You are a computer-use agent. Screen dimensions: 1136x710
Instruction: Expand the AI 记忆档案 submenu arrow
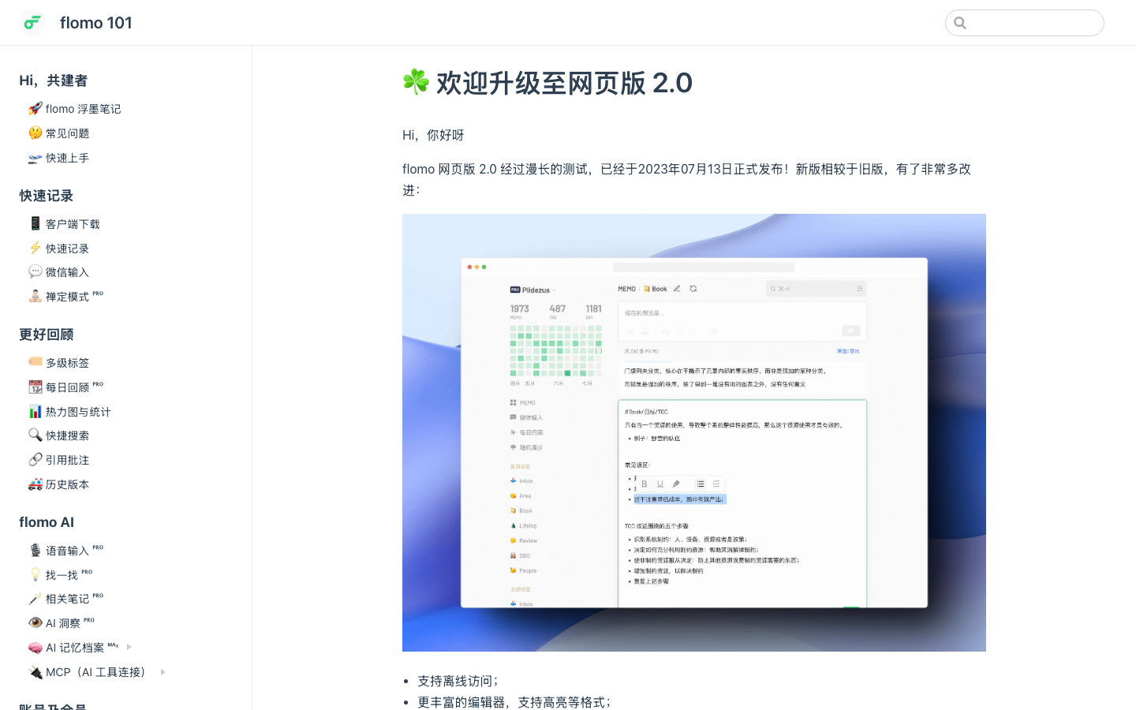[x=129, y=647]
